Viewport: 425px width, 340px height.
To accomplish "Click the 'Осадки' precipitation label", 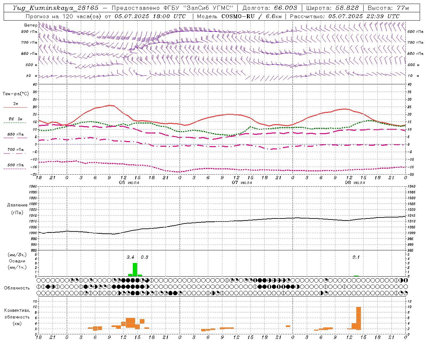I will (x=17, y=261).
